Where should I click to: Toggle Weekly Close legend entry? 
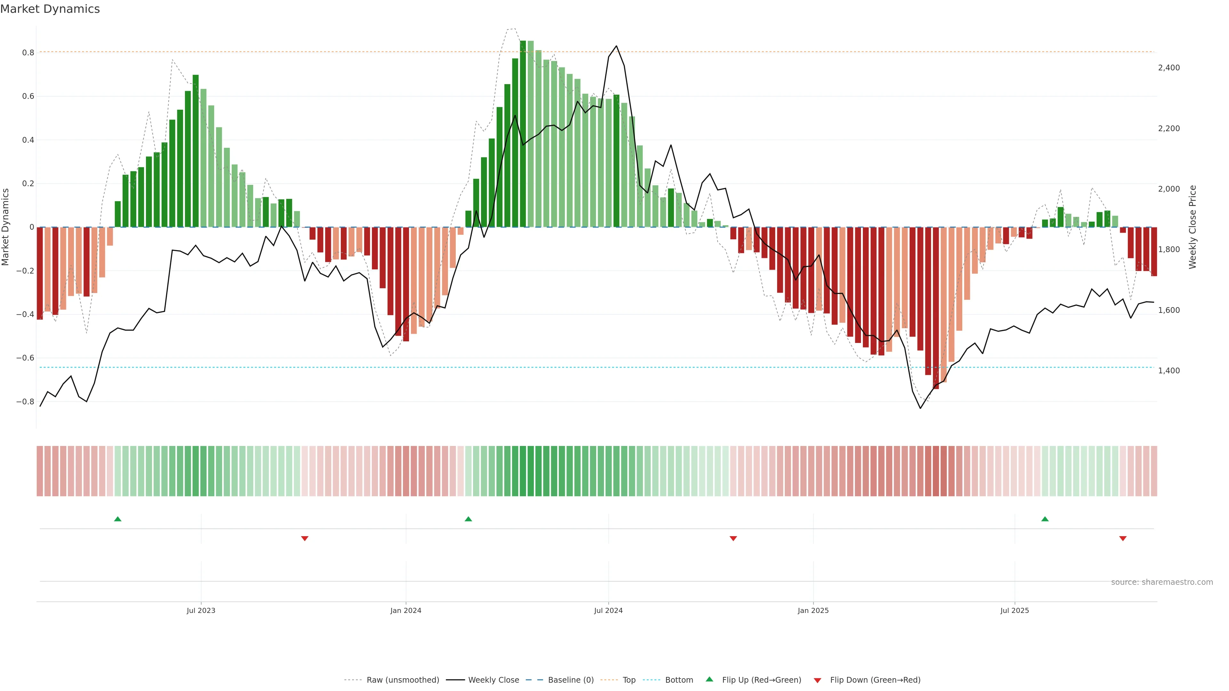[x=493, y=679]
